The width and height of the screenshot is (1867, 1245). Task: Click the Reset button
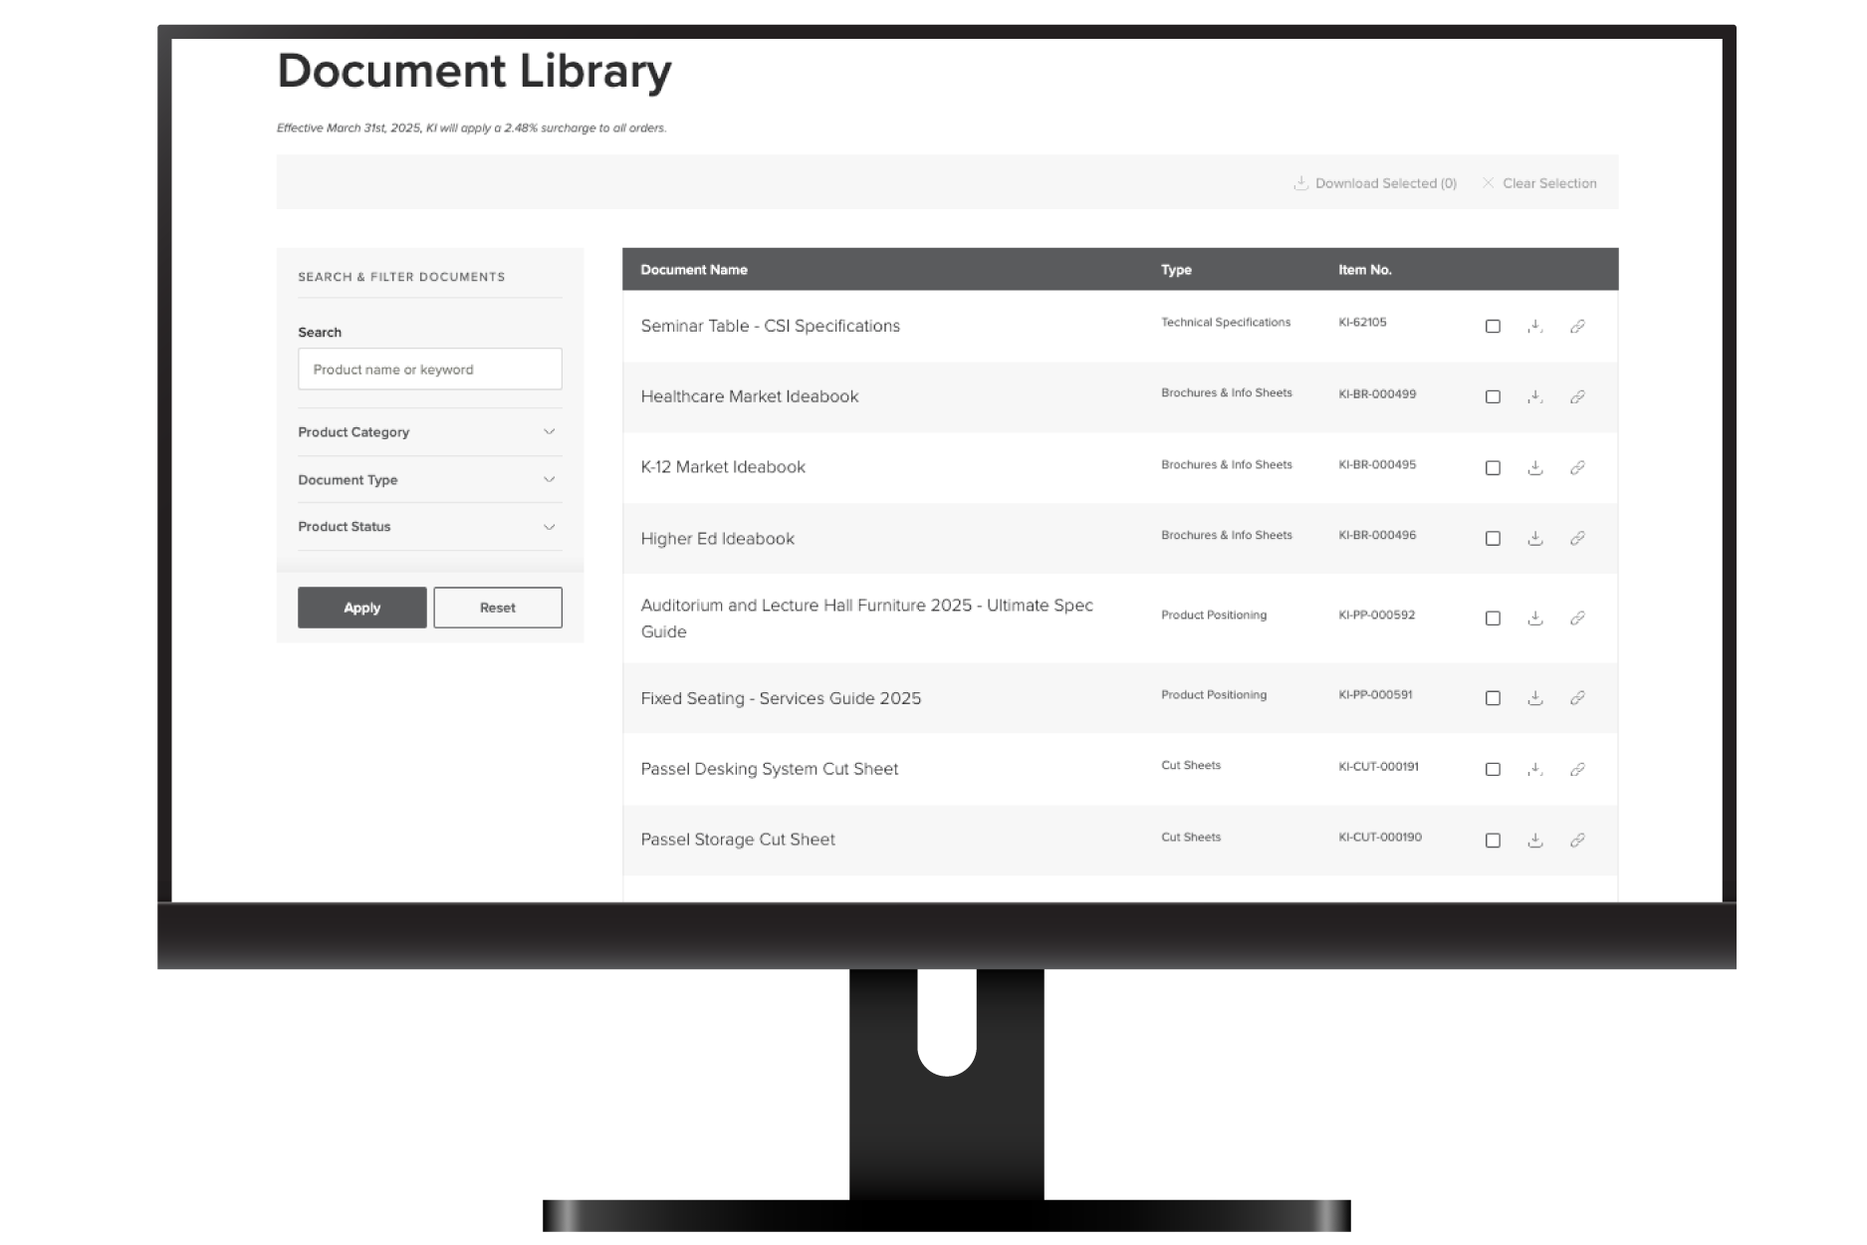click(497, 608)
